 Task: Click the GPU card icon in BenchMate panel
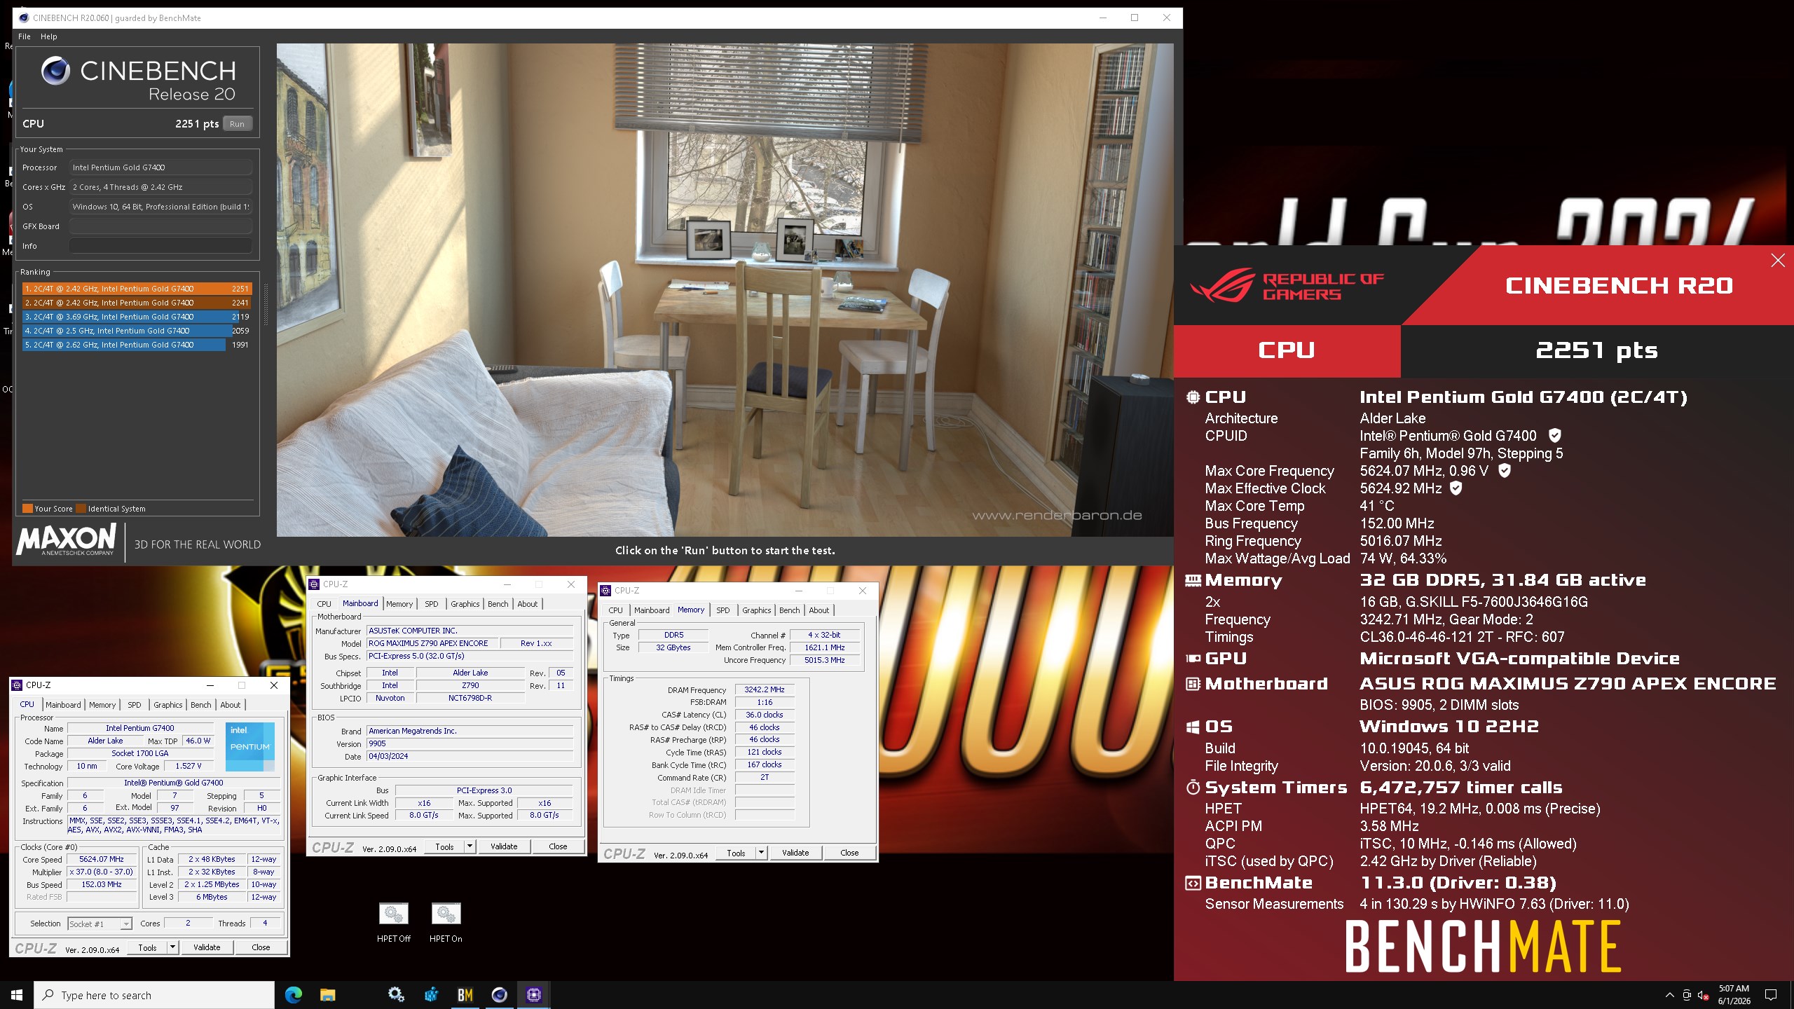tap(1193, 659)
